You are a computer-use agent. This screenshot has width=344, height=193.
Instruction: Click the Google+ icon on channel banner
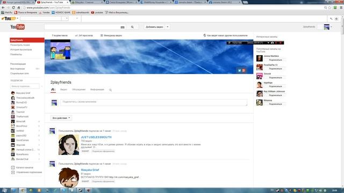[243, 70]
